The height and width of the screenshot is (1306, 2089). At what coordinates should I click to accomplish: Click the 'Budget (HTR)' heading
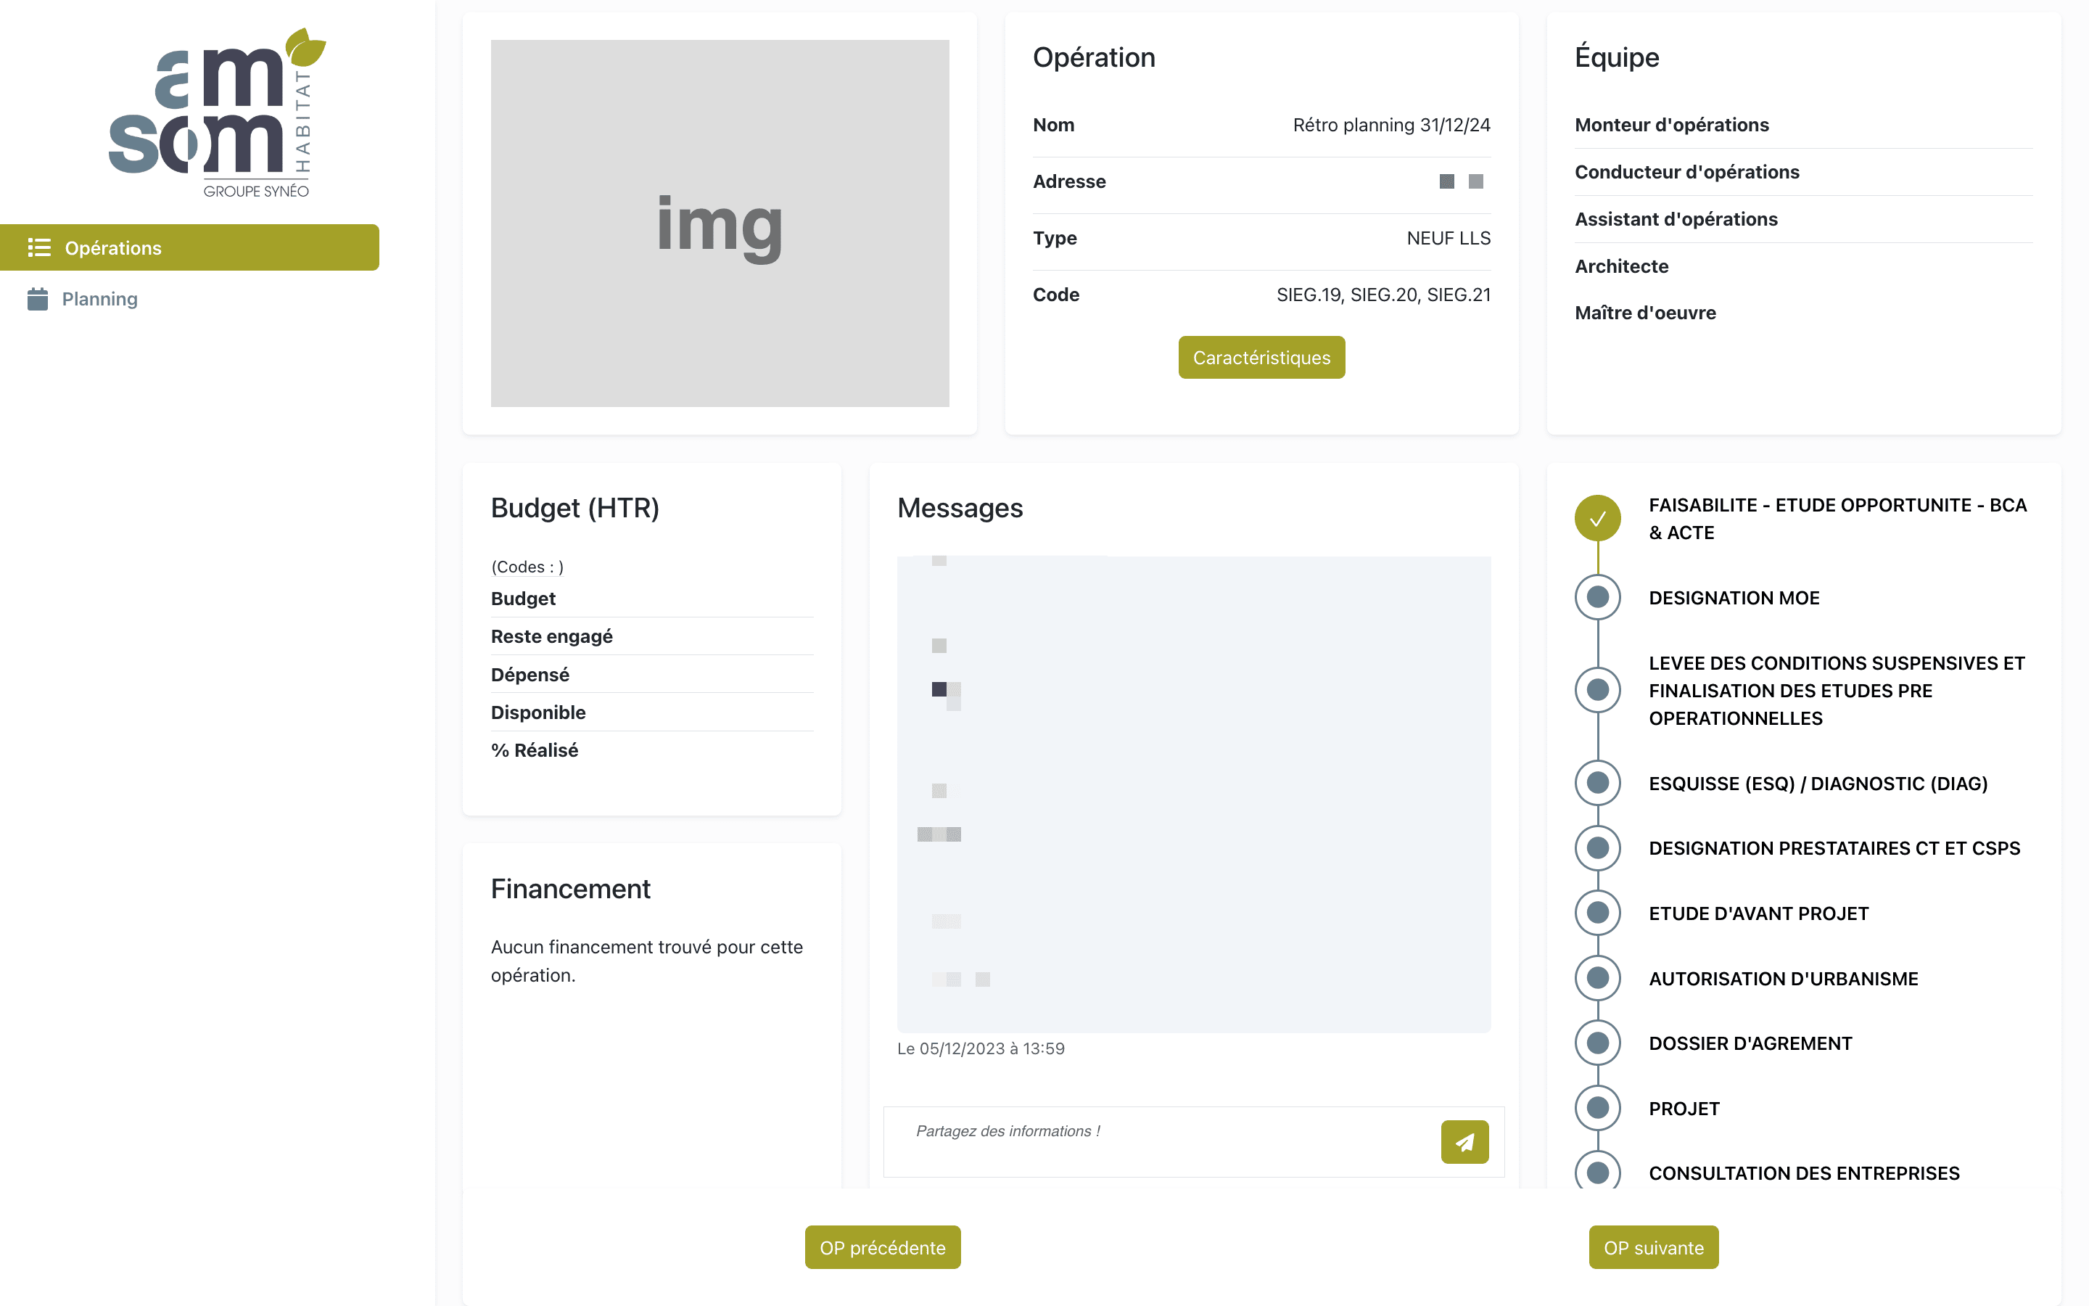click(575, 508)
